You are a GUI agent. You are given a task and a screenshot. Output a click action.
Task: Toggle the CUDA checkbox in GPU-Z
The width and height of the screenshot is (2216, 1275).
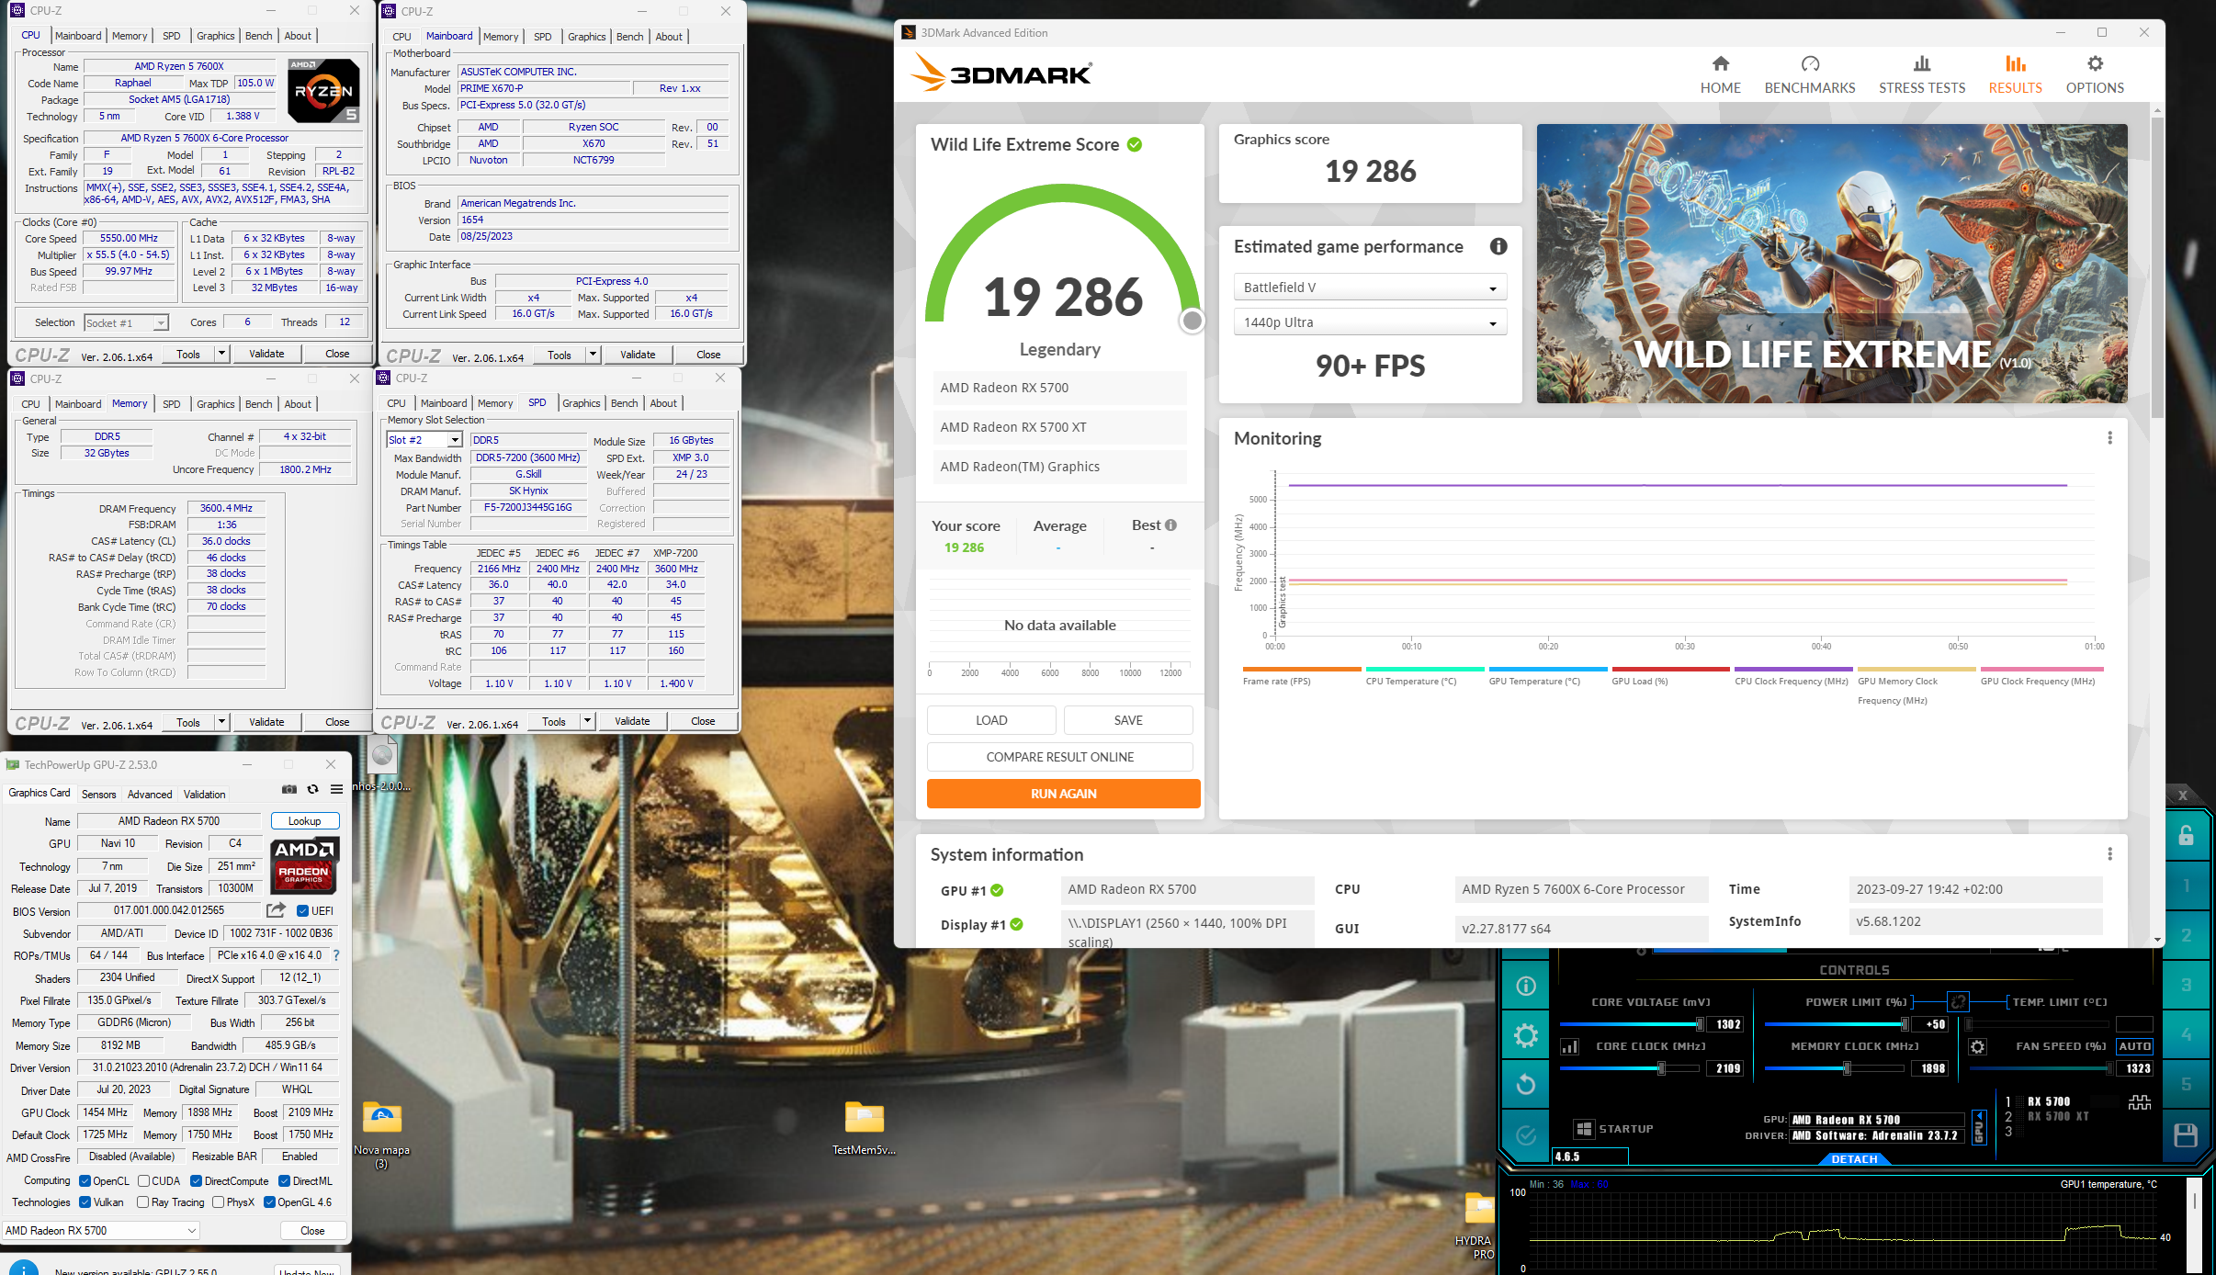click(143, 1181)
